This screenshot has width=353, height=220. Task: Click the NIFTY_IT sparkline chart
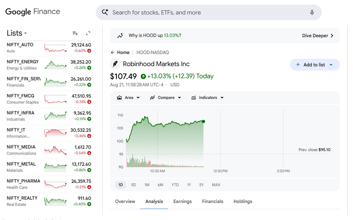tap(55, 133)
